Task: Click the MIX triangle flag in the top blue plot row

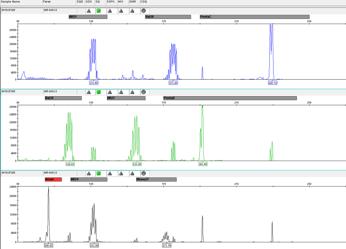Action: point(121,10)
